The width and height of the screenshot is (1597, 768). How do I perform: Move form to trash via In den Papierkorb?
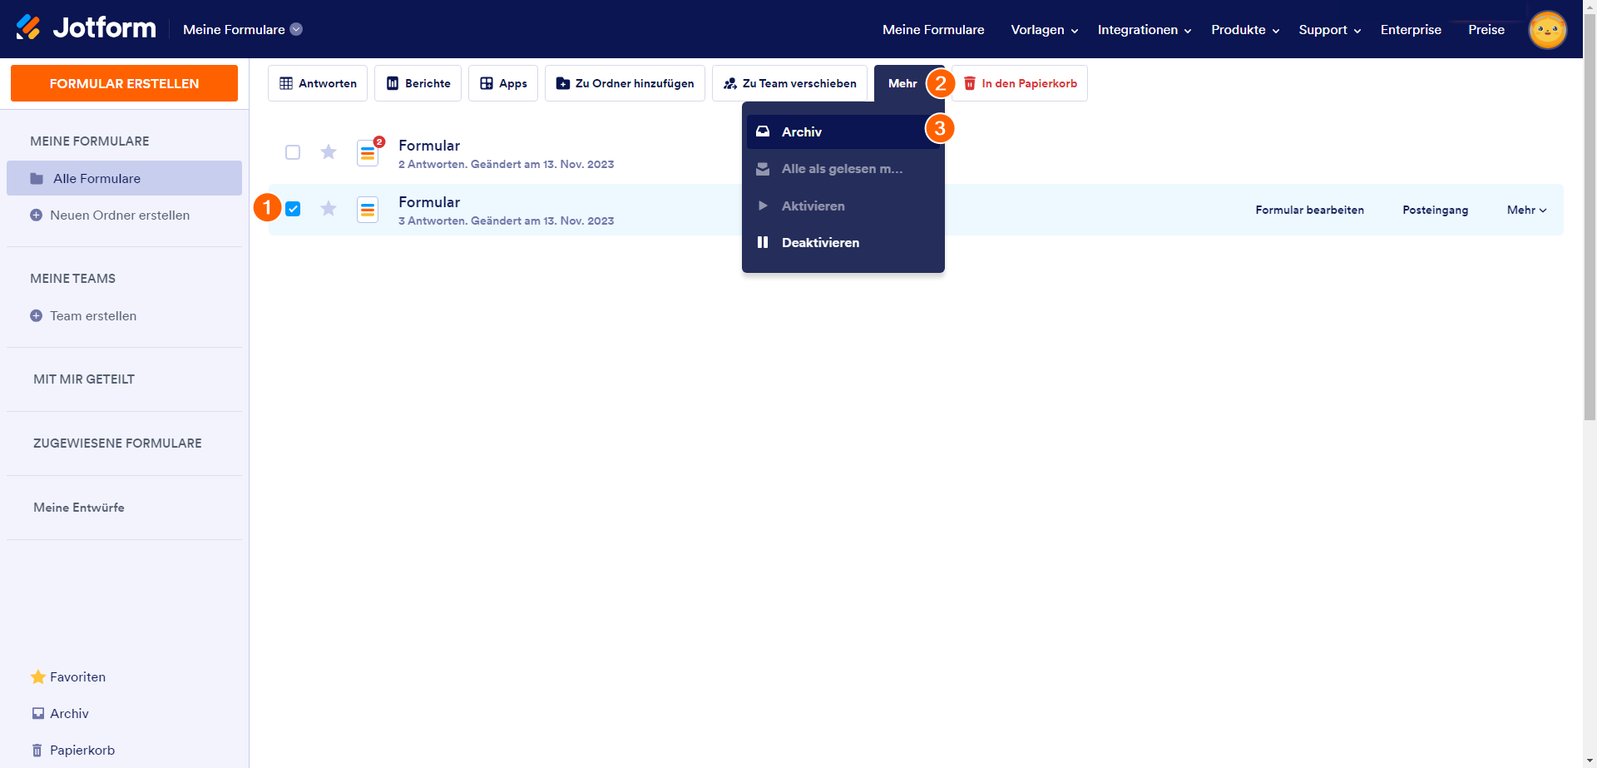pyautogui.click(x=1020, y=83)
